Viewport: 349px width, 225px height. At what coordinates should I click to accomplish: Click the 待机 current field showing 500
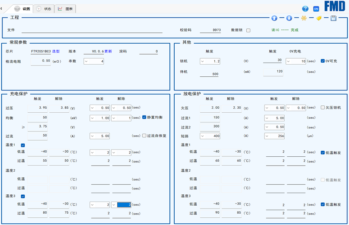(x=209, y=74)
